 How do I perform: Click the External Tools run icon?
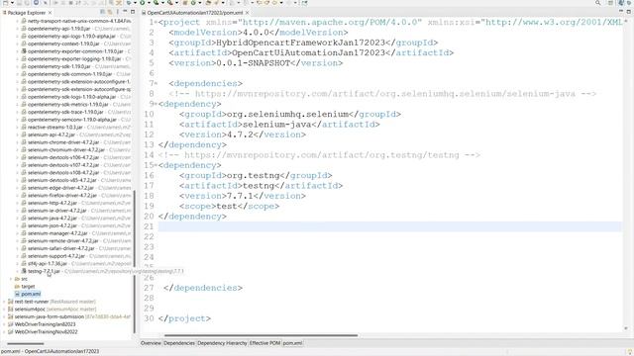pos(170,3)
